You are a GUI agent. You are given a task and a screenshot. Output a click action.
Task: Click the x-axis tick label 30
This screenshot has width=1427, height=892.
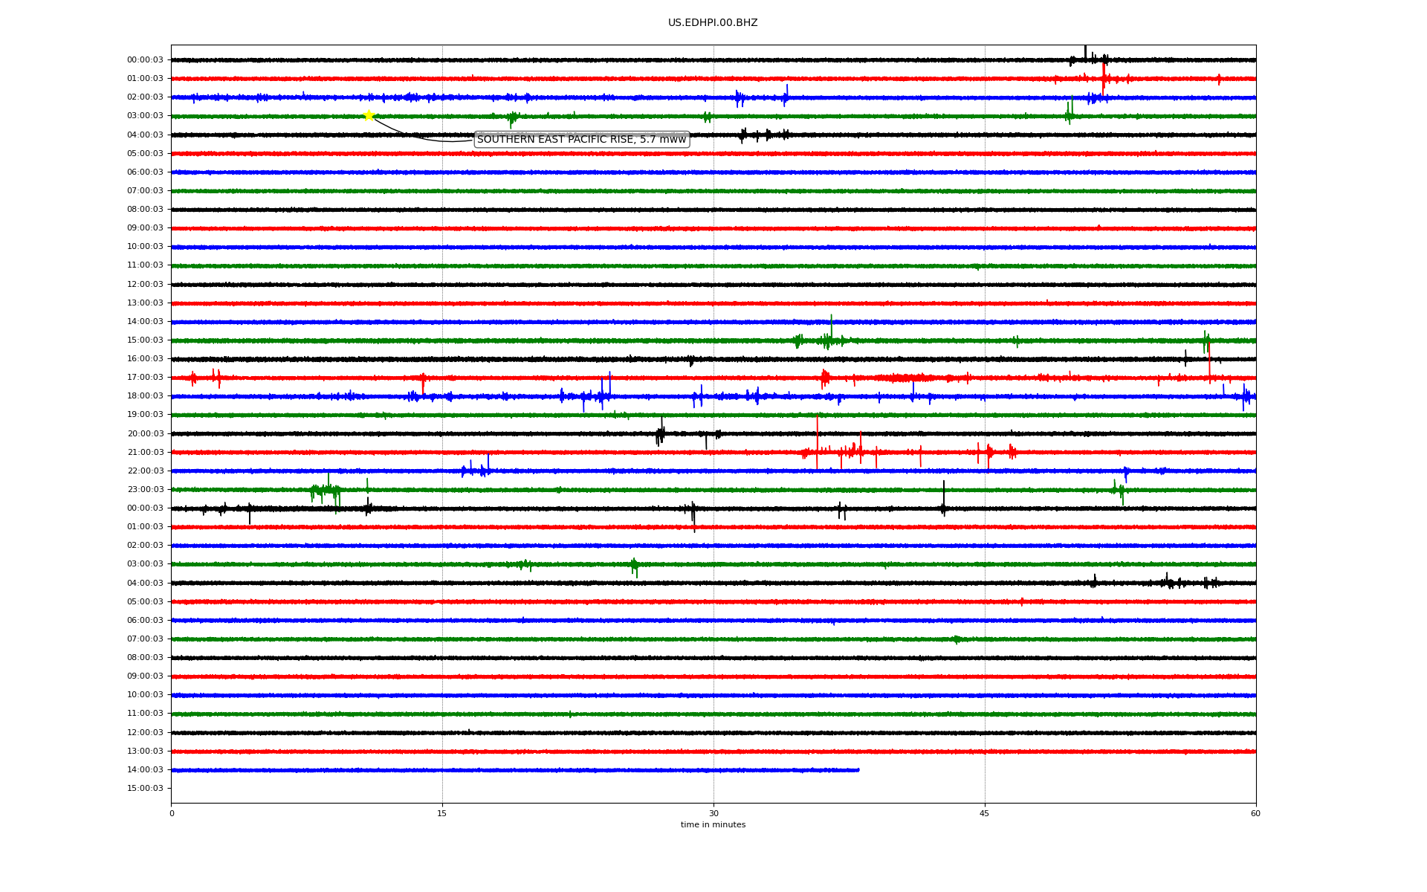713,813
